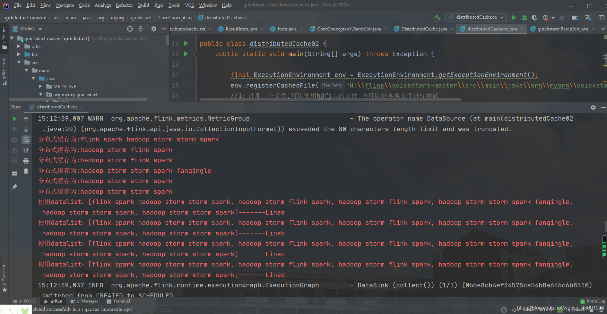Navigate down the stack trace arrow

[26, 129]
